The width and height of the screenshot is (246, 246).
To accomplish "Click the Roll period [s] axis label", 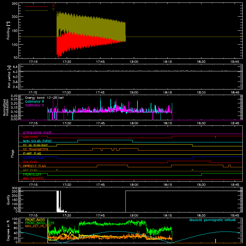I will tap(9, 77).
